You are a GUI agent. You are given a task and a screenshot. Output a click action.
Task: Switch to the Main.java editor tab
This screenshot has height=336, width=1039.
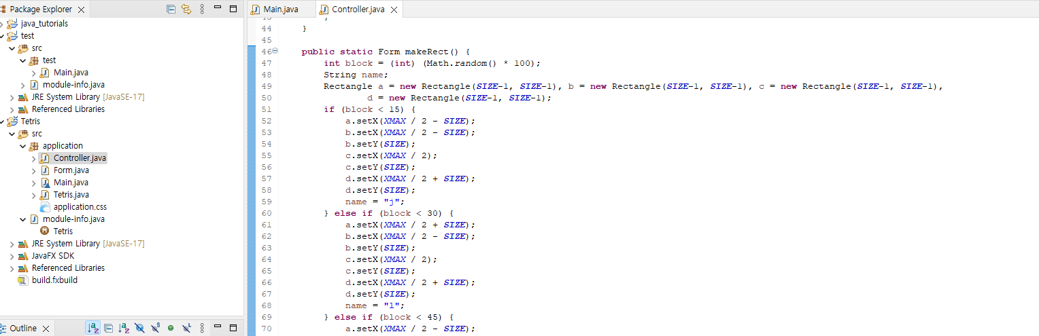pos(280,10)
